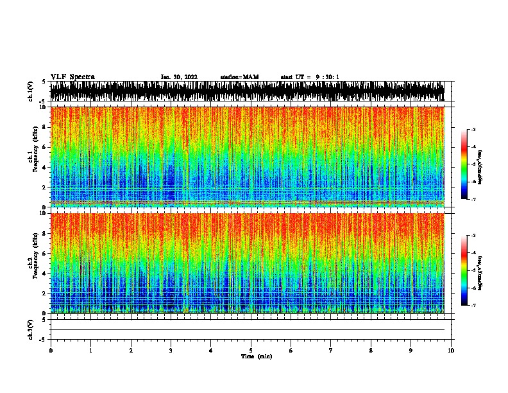This screenshot has width=508, height=393.
Task: Click the color scale bar beside ch.1 spectrogram
Action: (464, 164)
